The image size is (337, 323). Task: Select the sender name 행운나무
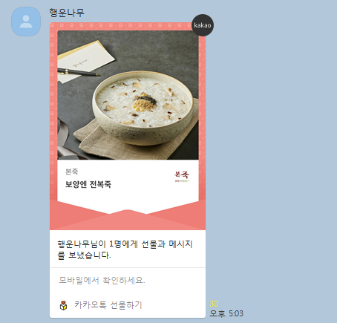[x=67, y=13]
